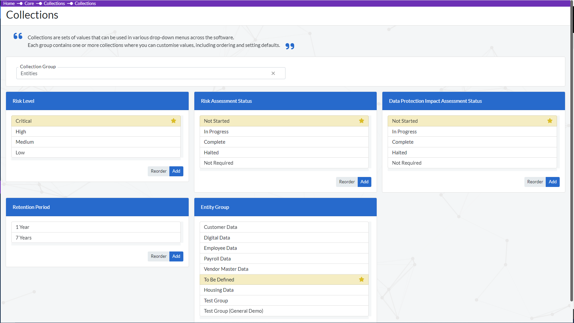Click the star beside Not Started in Risk Assessment Status
The width and height of the screenshot is (574, 323).
361,121
